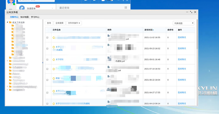Open 签阅情况 for 2021-09-01 row

[x=182, y=59]
